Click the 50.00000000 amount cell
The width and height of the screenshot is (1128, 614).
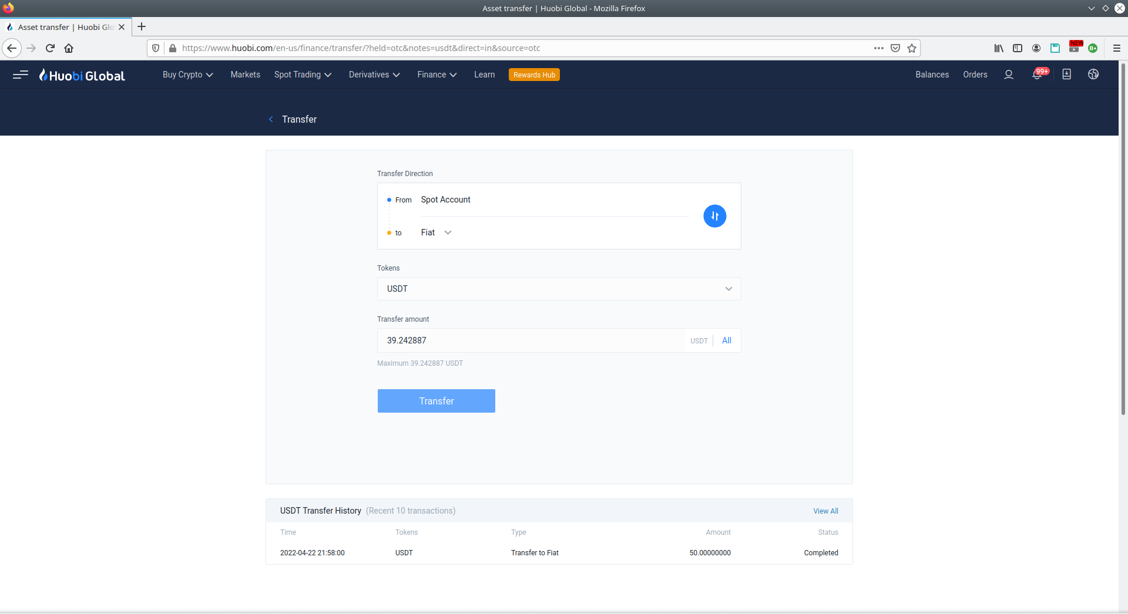click(710, 553)
